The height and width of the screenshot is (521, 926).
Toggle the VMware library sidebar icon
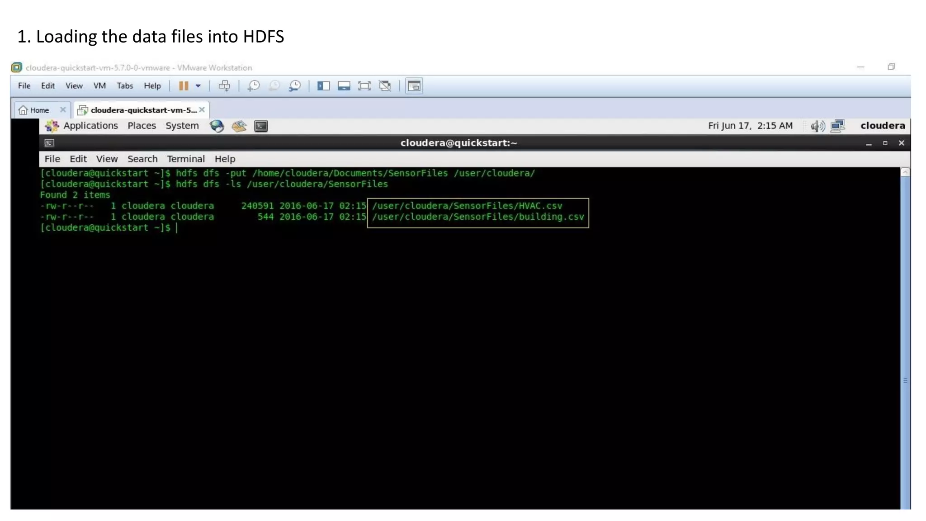pyautogui.click(x=323, y=86)
